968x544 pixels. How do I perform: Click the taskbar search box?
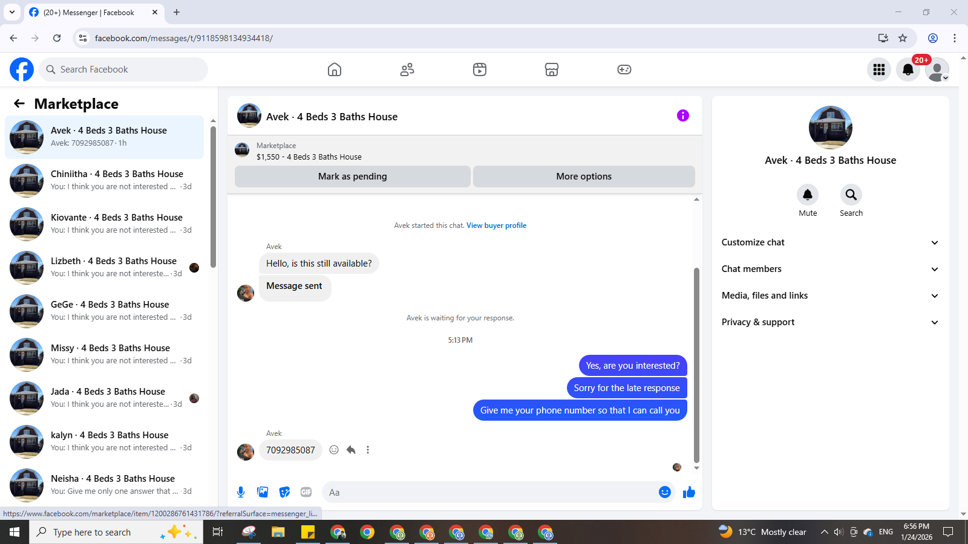(x=116, y=532)
